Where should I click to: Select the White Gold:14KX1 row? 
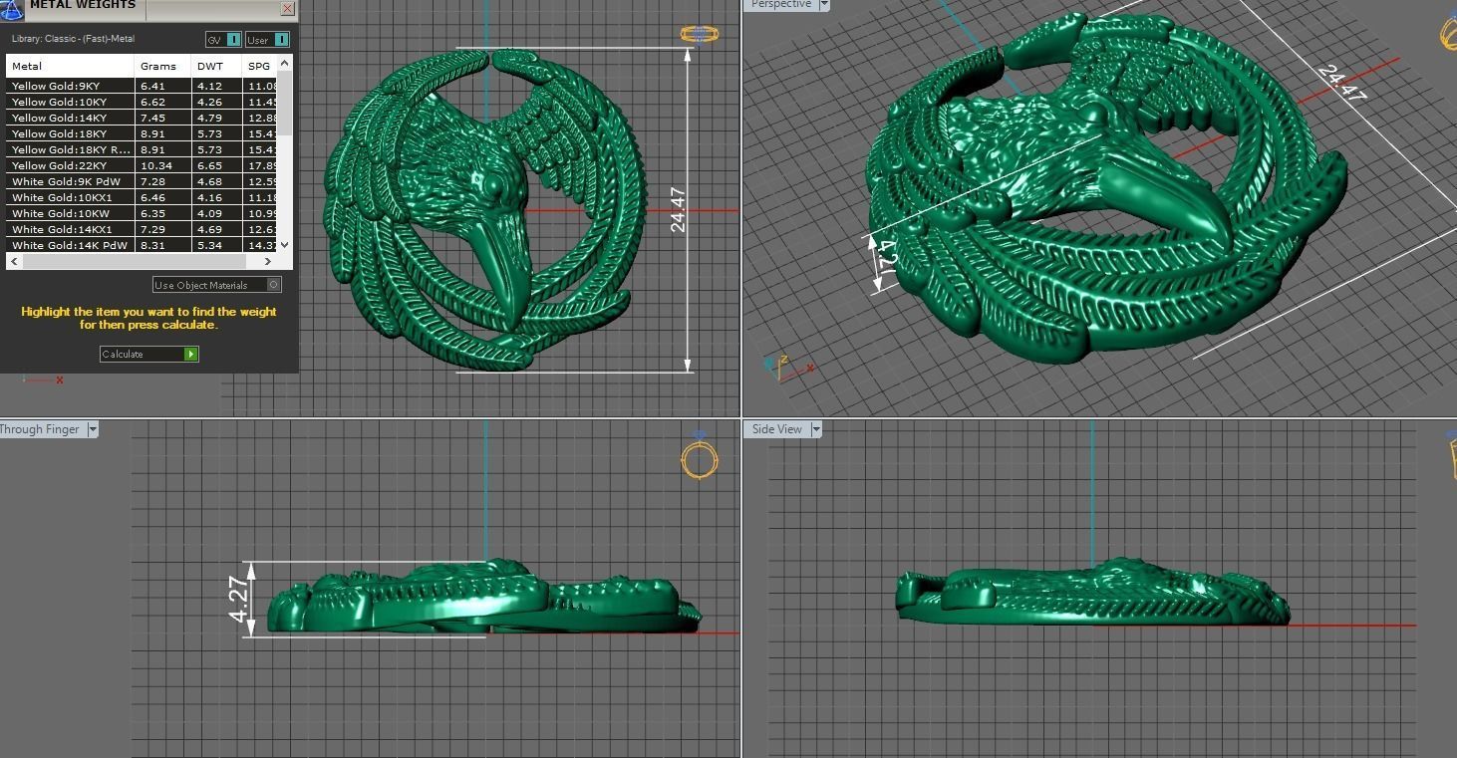142,229
